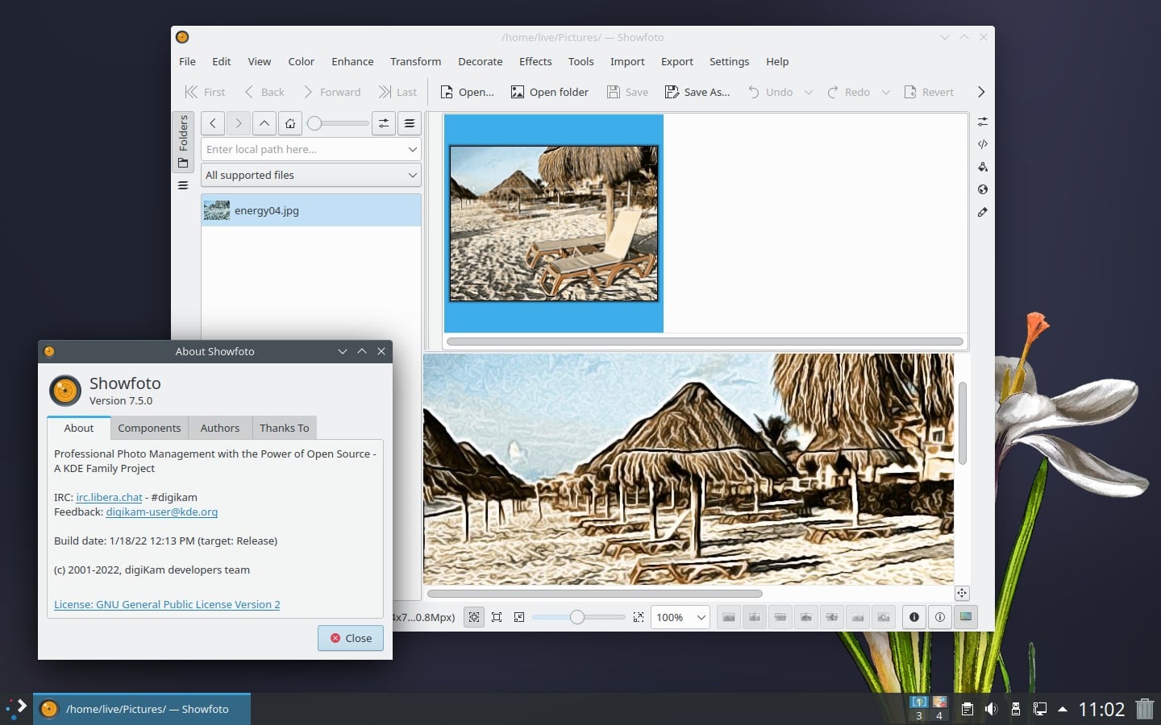Expand the Undo history dropdown arrow

809,92
